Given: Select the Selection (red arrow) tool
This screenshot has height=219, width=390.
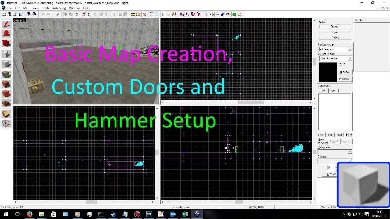Looking at the screenshot, I should pos(7,25).
